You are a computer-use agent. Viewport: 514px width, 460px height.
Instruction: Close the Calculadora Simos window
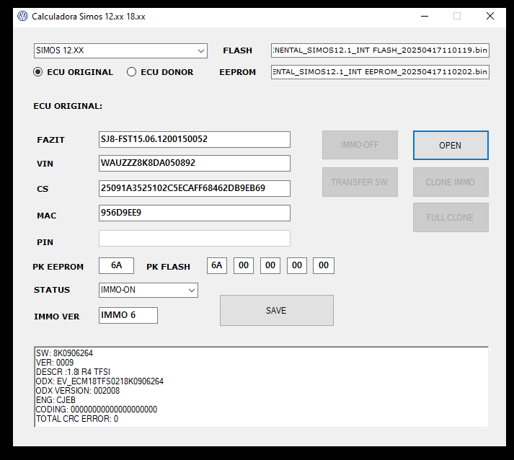coord(490,16)
